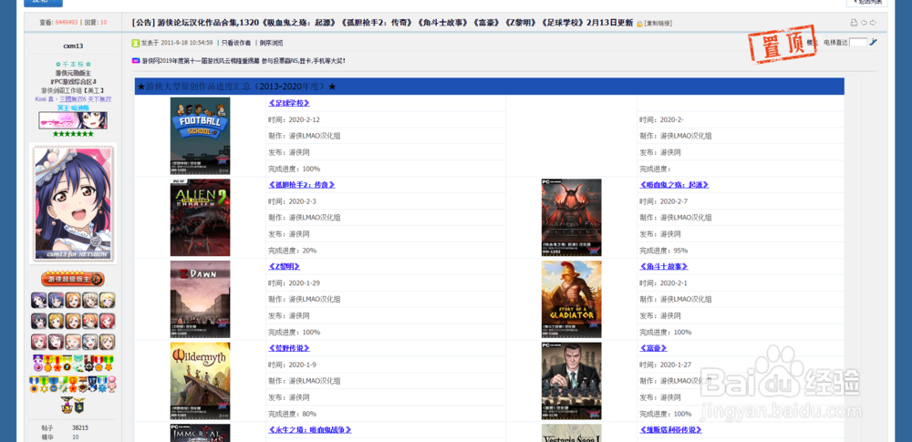Click the wrench icon beside 电梯直达 field
Viewport: 912px width, 442px height.
pyautogui.click(x=873, y=42)
